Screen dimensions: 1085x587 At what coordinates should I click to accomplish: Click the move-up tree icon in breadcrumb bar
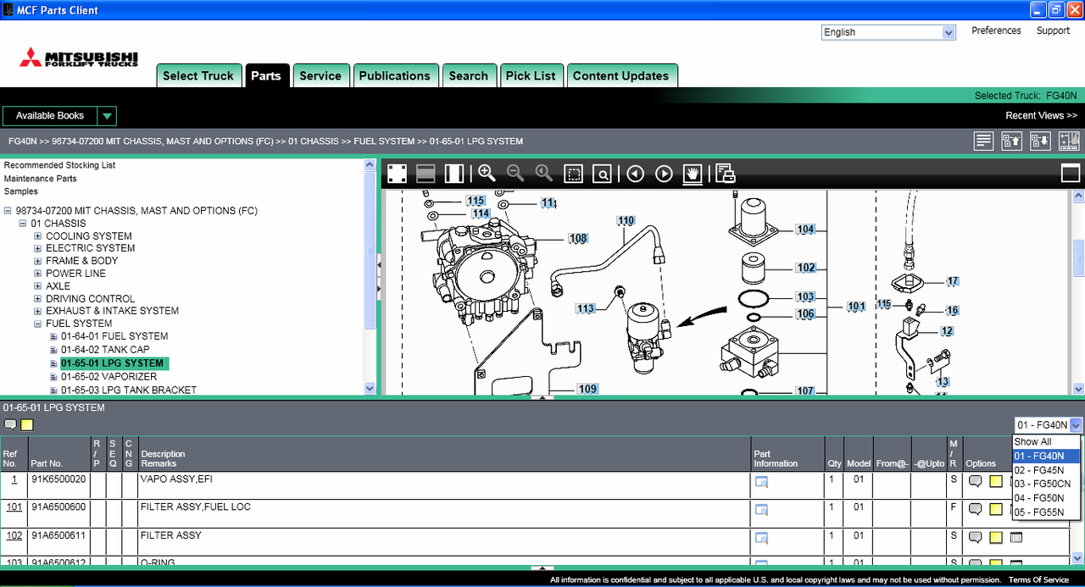(x=1012, y=141)
